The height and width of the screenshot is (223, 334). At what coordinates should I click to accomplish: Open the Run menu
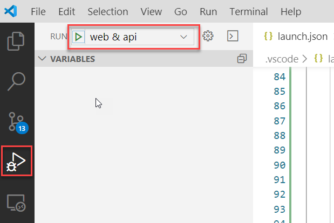[x=208, y=12]
